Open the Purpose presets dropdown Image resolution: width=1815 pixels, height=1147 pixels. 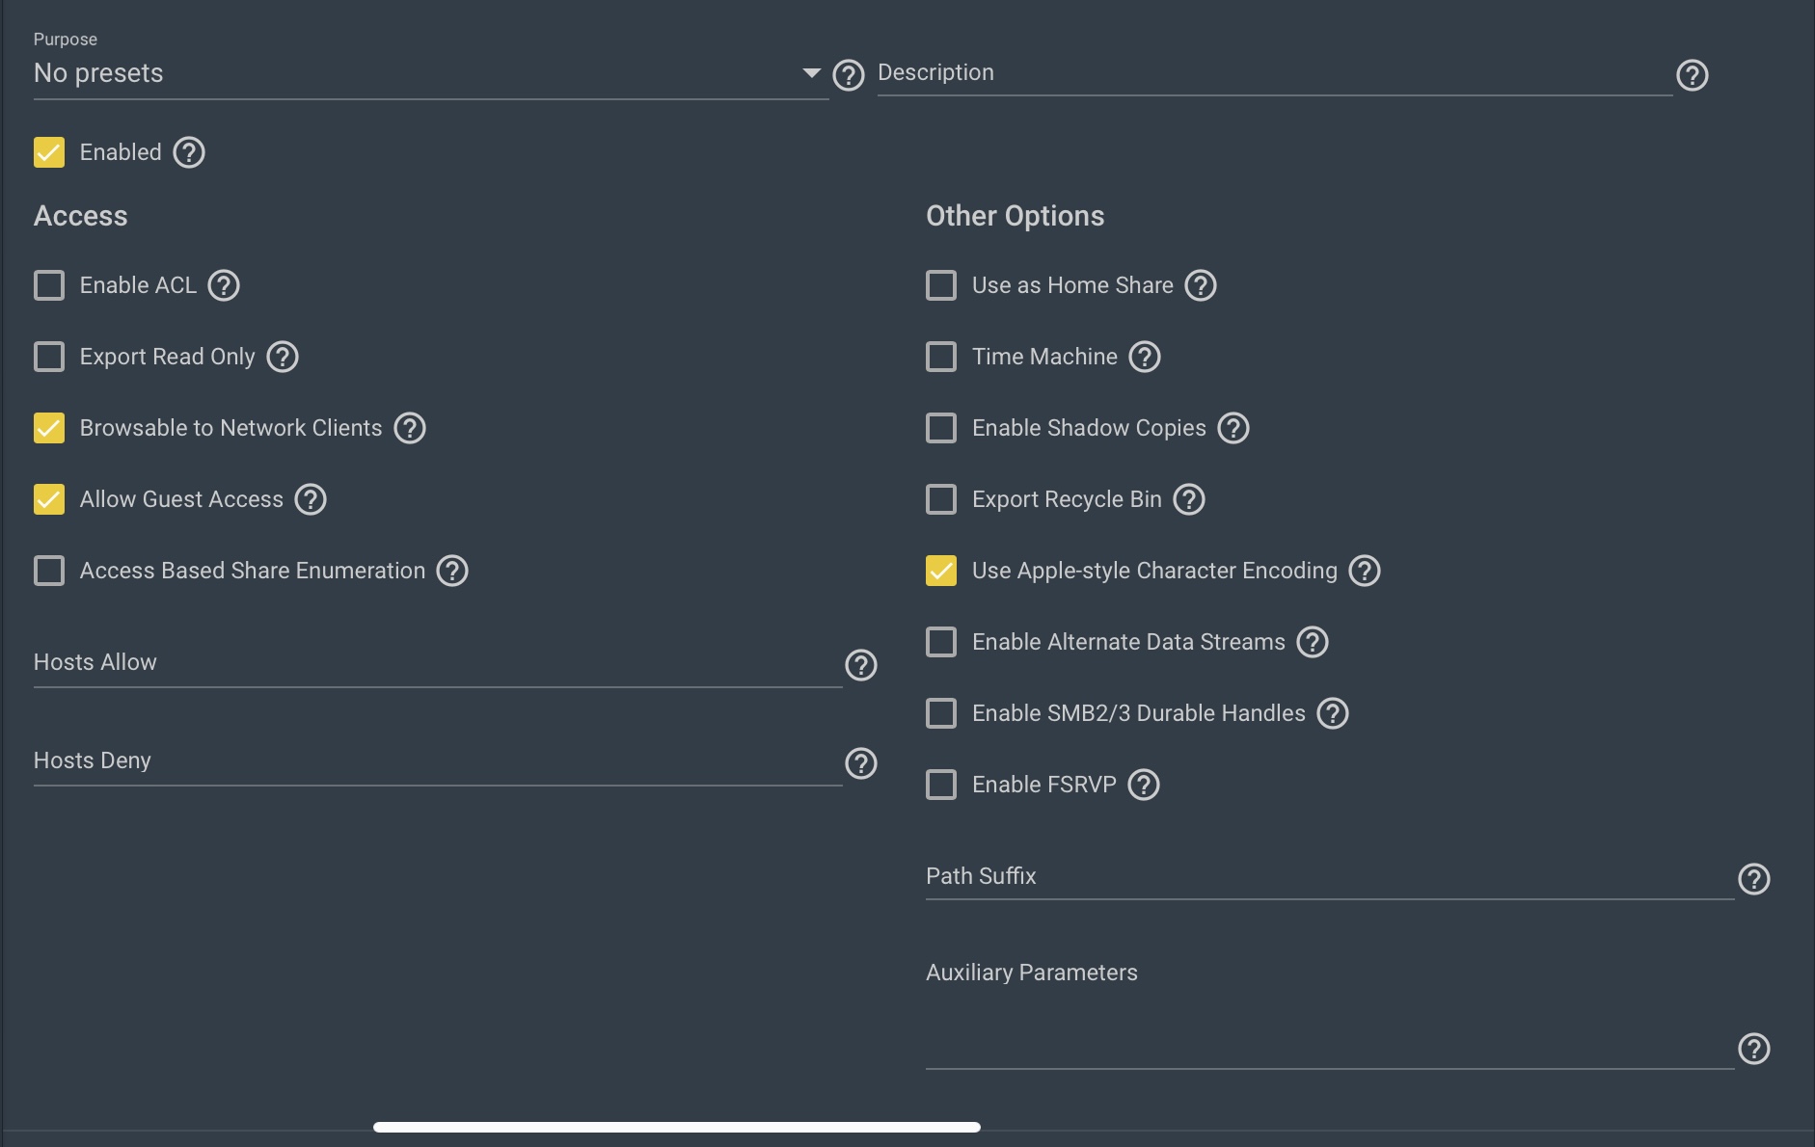click(x=429, y=74)
